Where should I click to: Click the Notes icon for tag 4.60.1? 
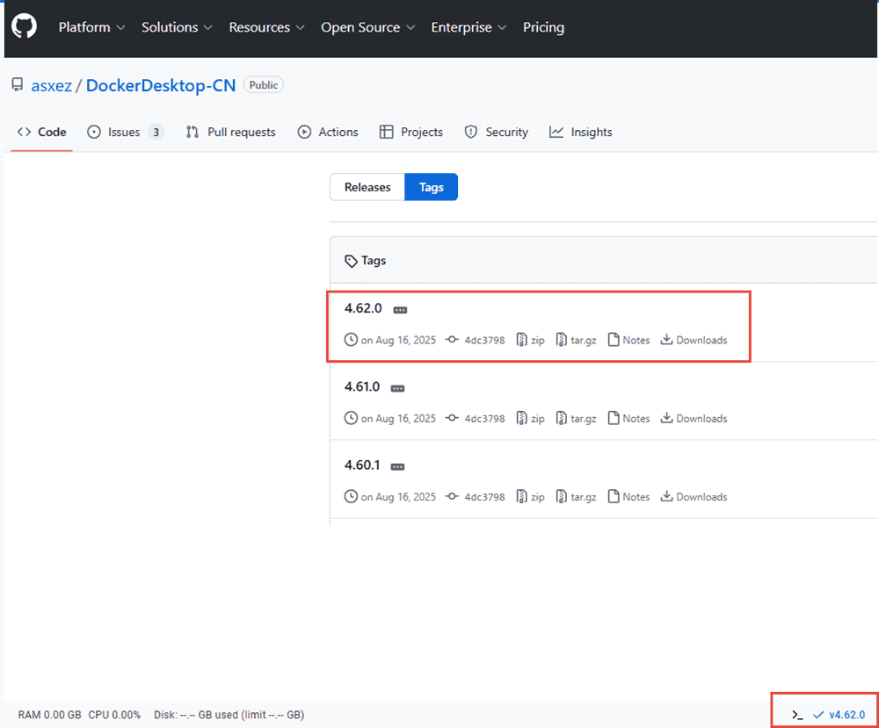point(614,497)
